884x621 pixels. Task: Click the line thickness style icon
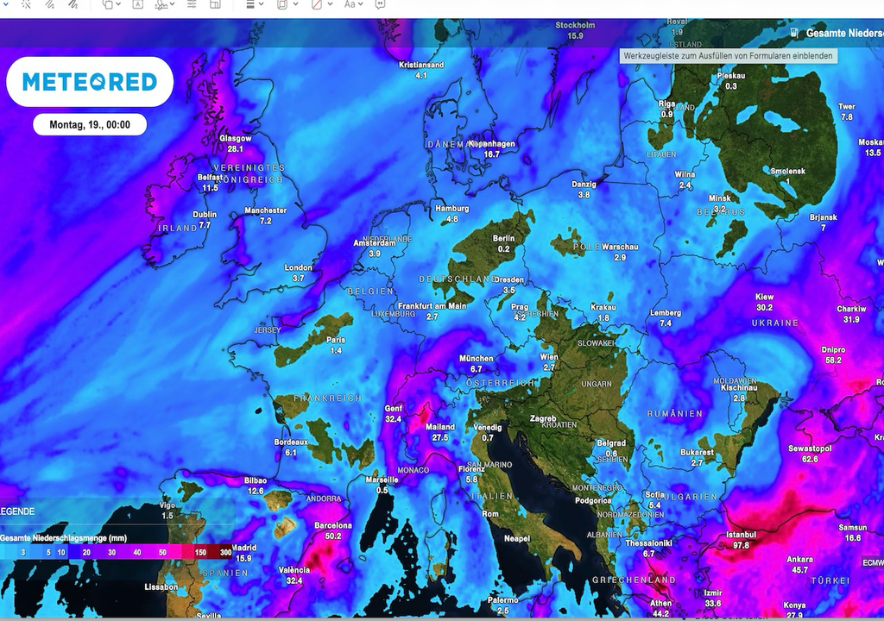(x=250, y=4)
